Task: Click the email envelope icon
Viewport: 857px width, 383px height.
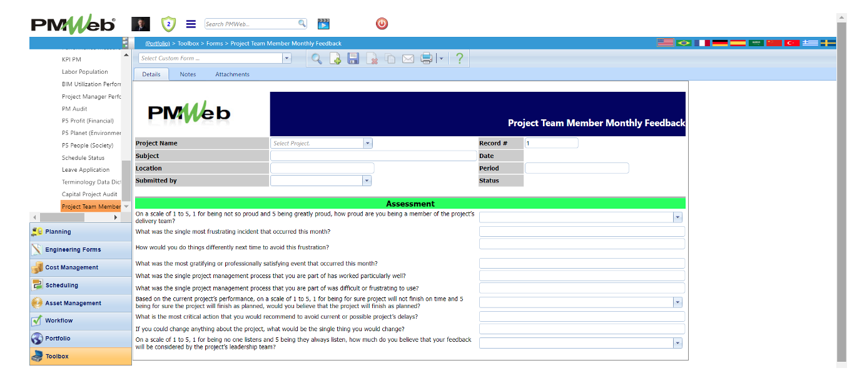Action: coord(408,59)
